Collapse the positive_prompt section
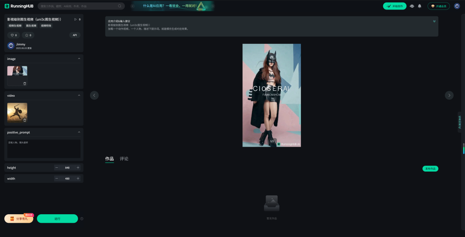Viewport: 465px width, 237px height. [x=79, y=132]
